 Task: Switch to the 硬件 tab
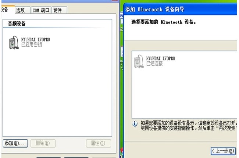59,10
